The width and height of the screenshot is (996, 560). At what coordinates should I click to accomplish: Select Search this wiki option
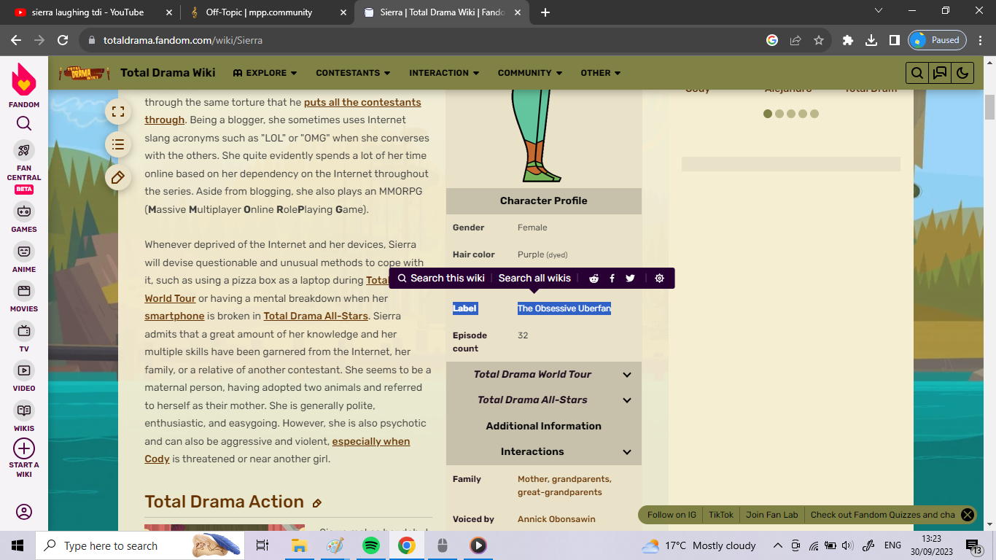tap(441, 278)
